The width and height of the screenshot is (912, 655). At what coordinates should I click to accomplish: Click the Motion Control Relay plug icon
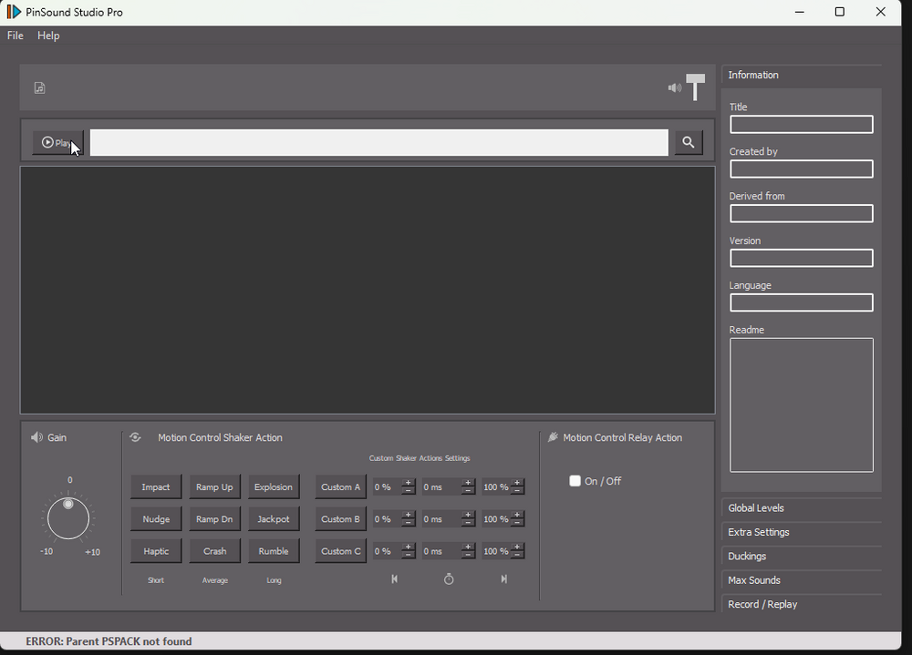[553, 437]
